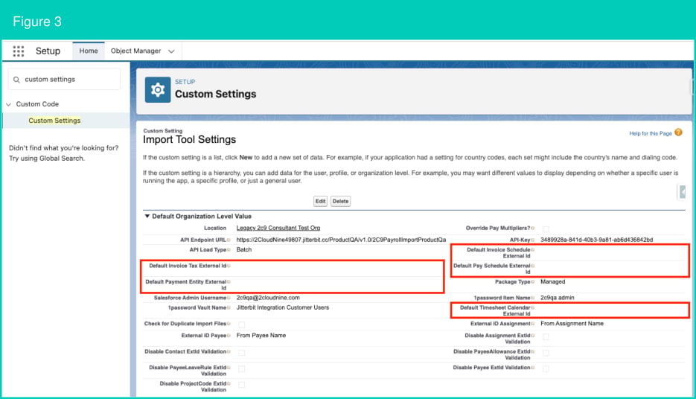This screenshot has height=399, width=696.
Task: Click Default Invoice Schedule External Id label
Action: pos(499,253)
